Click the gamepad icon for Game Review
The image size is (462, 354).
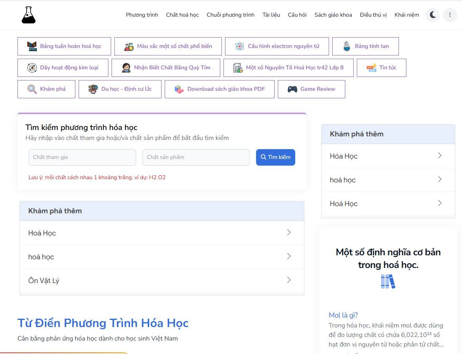(x=292, y=89)
